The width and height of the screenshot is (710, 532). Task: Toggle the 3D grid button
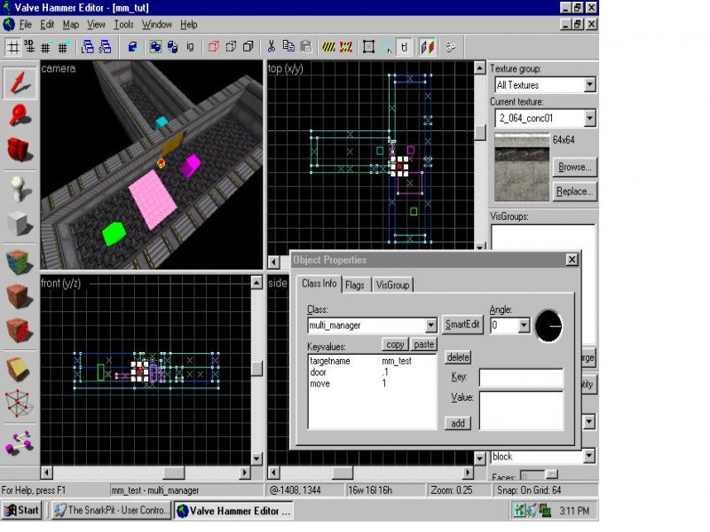click(x=29, y=46)
